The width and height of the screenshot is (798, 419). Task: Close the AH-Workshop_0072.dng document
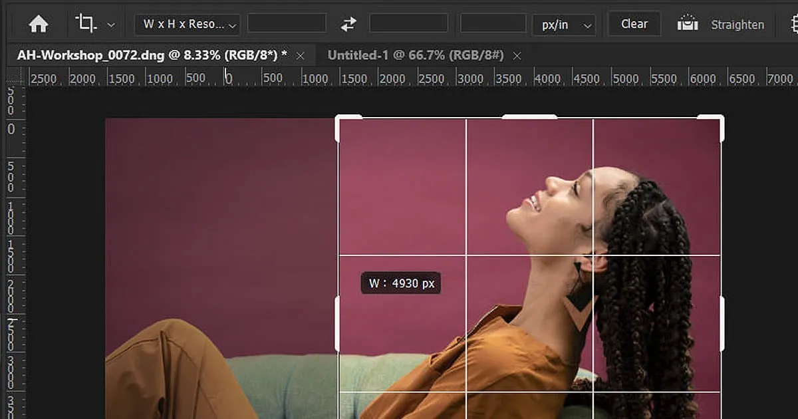[300, 56]
